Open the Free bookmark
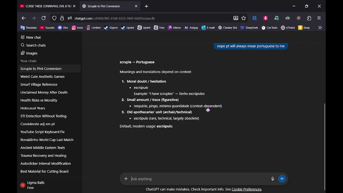This screenshot has width=343, height=193. coord(159,28)
